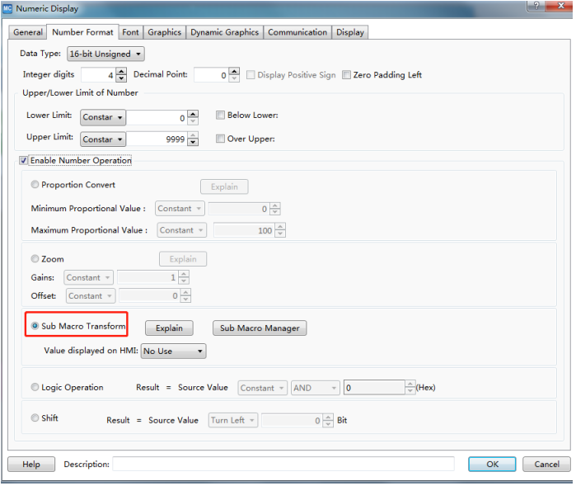The height and width of the screenshot is (486, 576).
Task: Increase the Lower Limit spinner value
Action: [x=193, y=114]
